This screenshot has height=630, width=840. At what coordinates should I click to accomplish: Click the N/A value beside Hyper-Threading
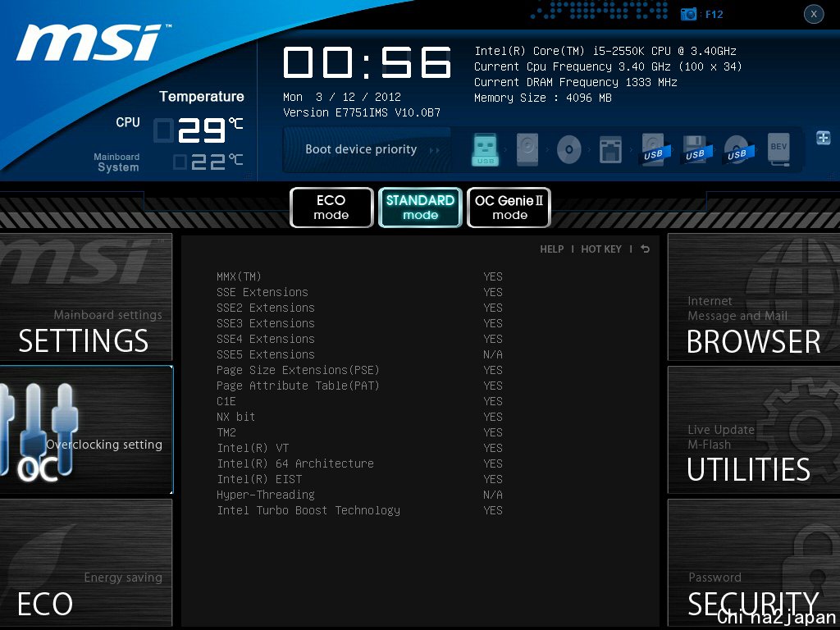[493, 495]
